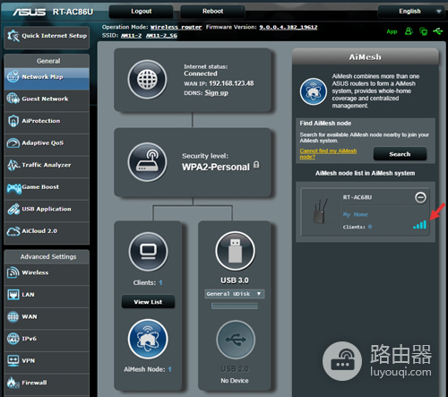Remove the RT-AC68U node with the minus icon
This screenshot has width=448, height=397.
click(420, 197)
